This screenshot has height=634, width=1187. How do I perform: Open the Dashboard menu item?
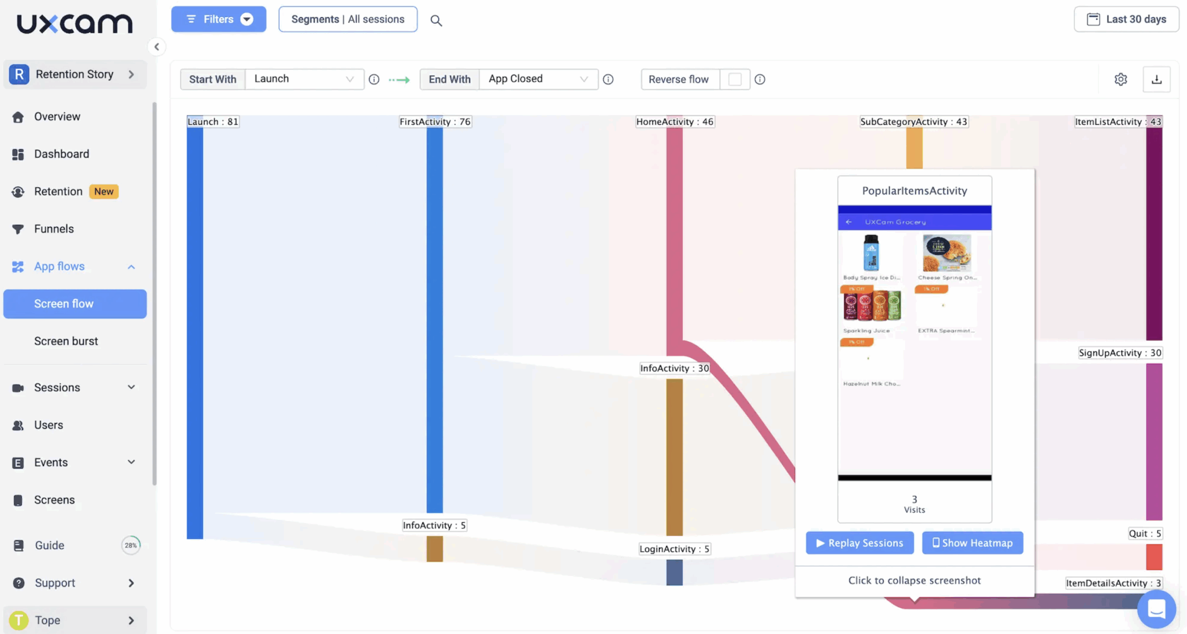[x=61, y=154]
